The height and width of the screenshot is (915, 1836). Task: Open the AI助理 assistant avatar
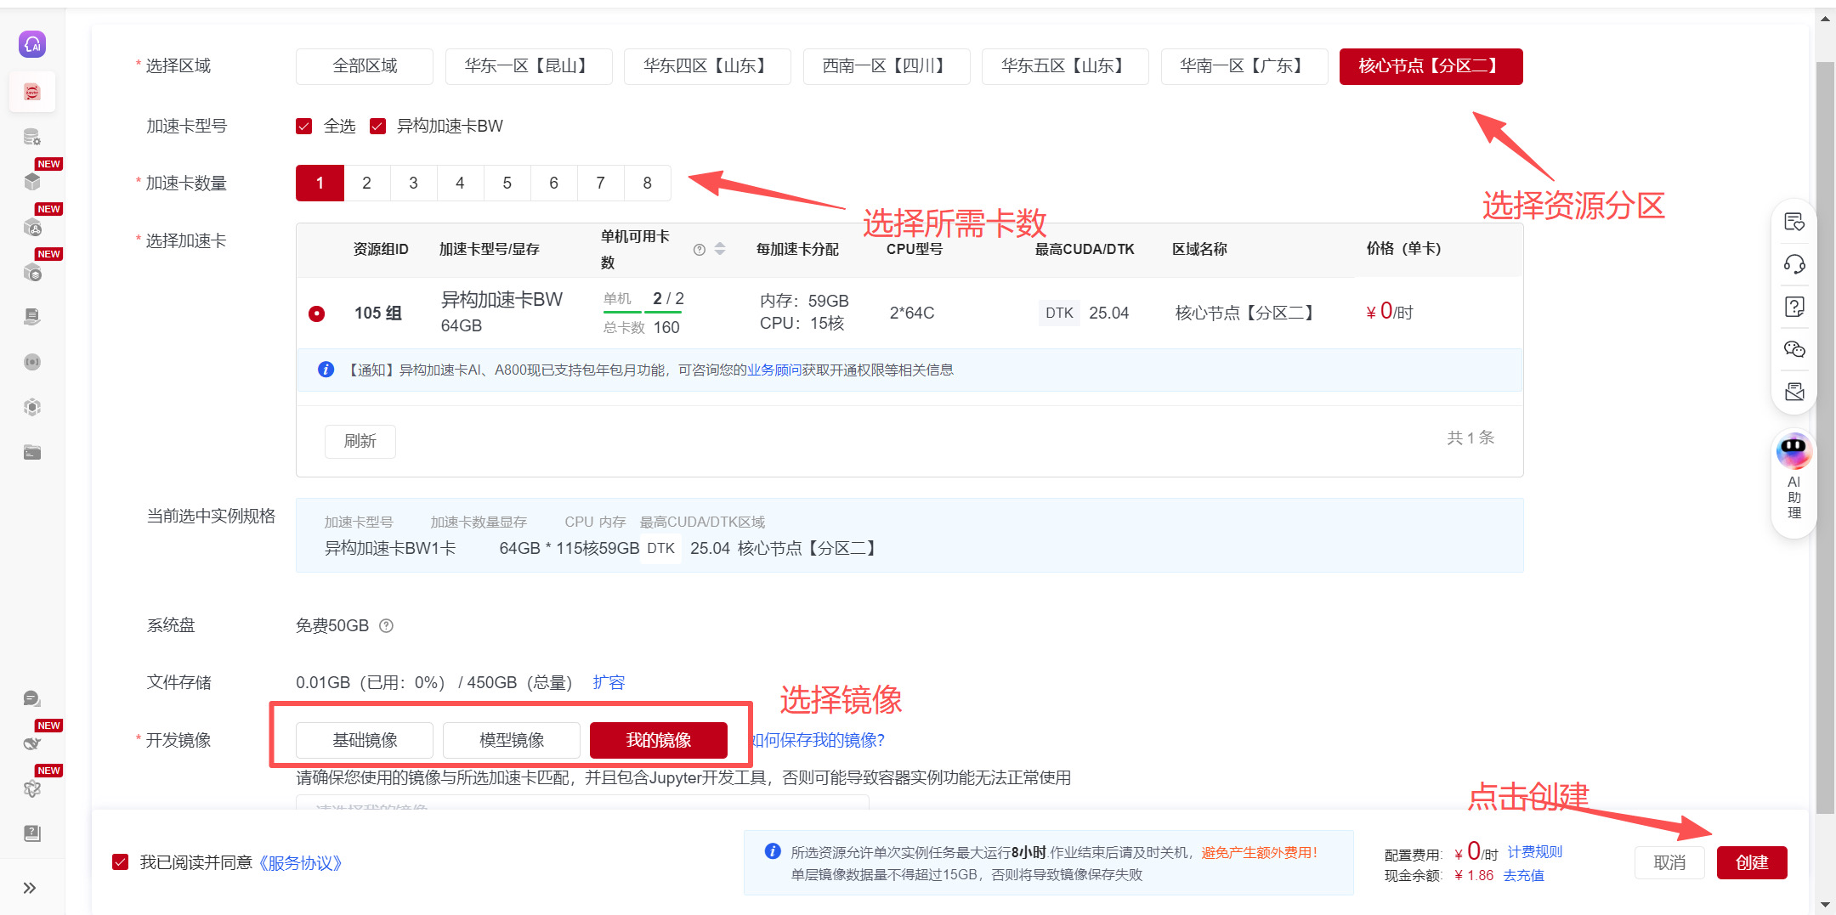tap(1793, 451)
